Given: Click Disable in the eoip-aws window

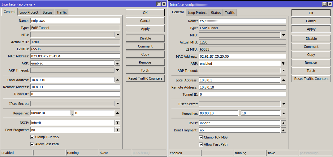Looking at the screenshot, I should pyautogui.click(x=145, y=38).
